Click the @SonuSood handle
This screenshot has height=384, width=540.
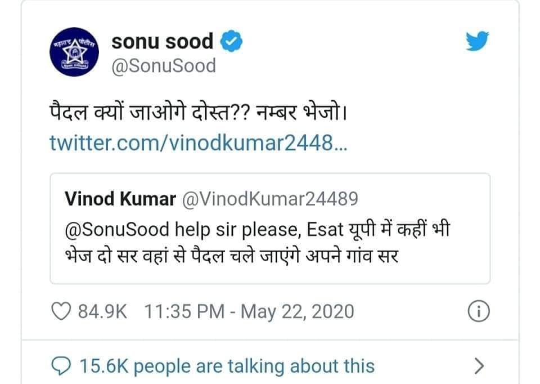[164, 66]
